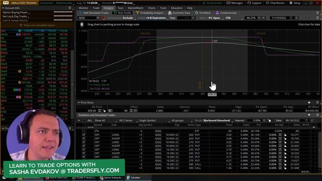Open the All groups dropdown
Viewport: 322px width, 181px height.
182,121
